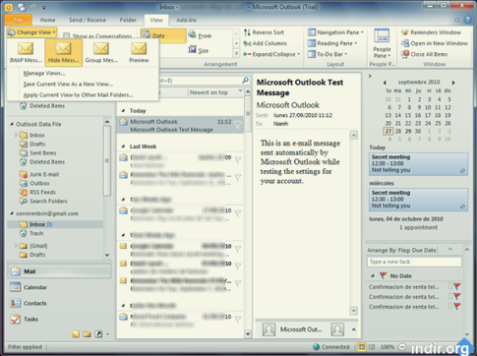Collapse the Last Week message group

pos(123,147)
